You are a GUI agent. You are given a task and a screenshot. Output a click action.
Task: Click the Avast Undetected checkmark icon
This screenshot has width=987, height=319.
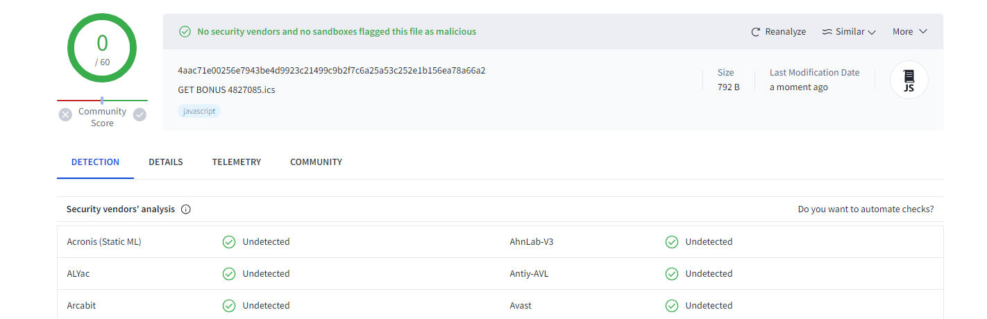pyautogui.click(x=672, y=306)
